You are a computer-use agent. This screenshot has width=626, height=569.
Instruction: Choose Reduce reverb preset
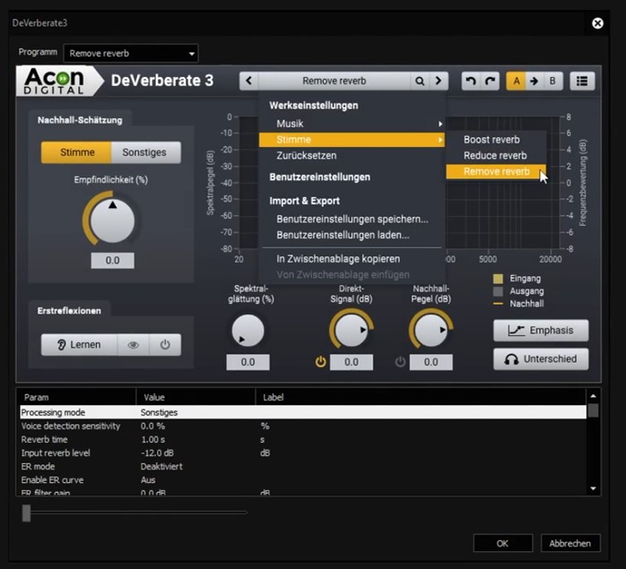(496, 156)
